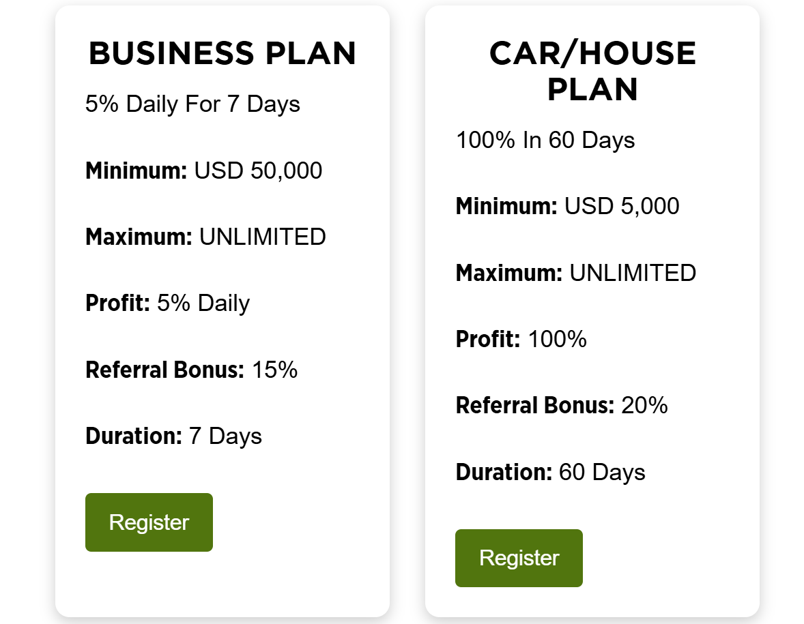Click Register under Business Plan

click(x=149, y=522)
